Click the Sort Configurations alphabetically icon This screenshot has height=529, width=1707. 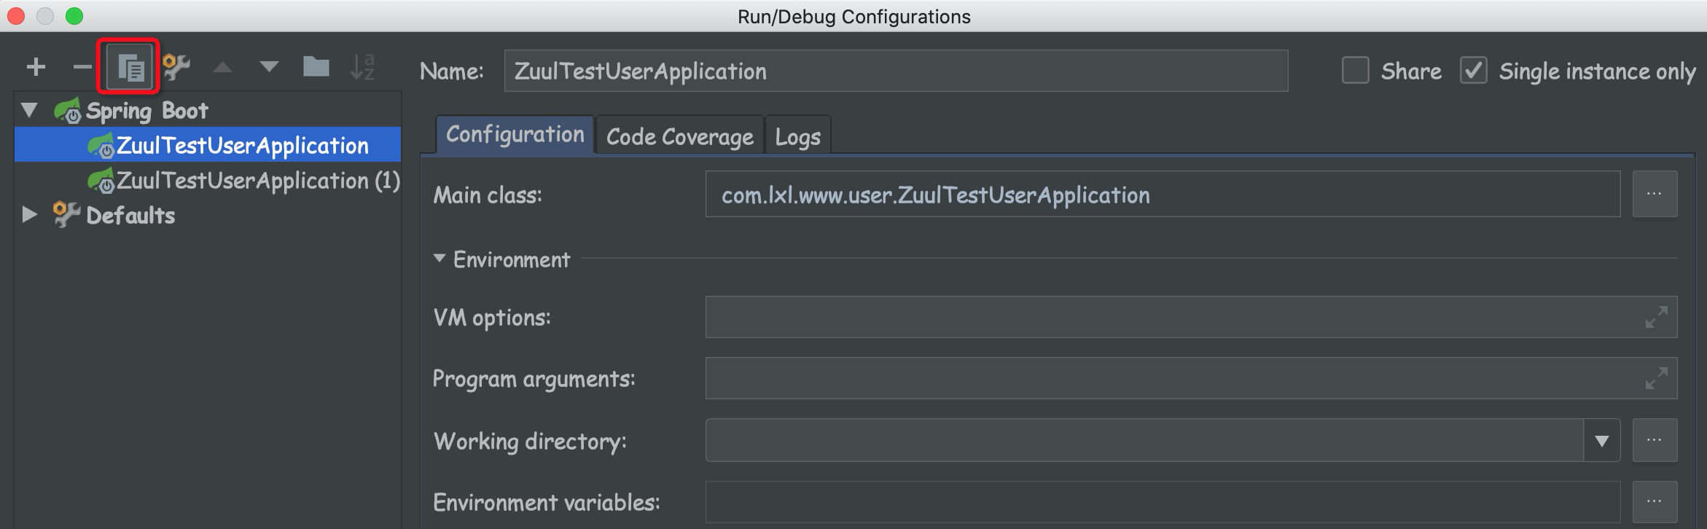(362, 68)
